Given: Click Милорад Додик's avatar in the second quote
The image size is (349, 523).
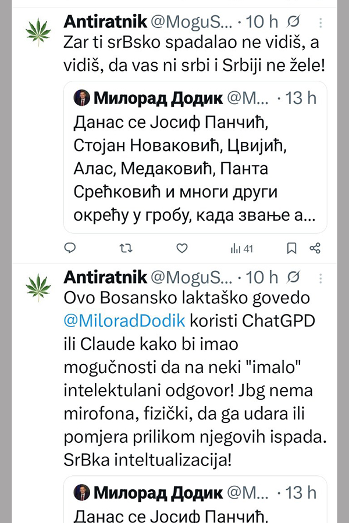Looking at the screenshot, I should [82, 493].
